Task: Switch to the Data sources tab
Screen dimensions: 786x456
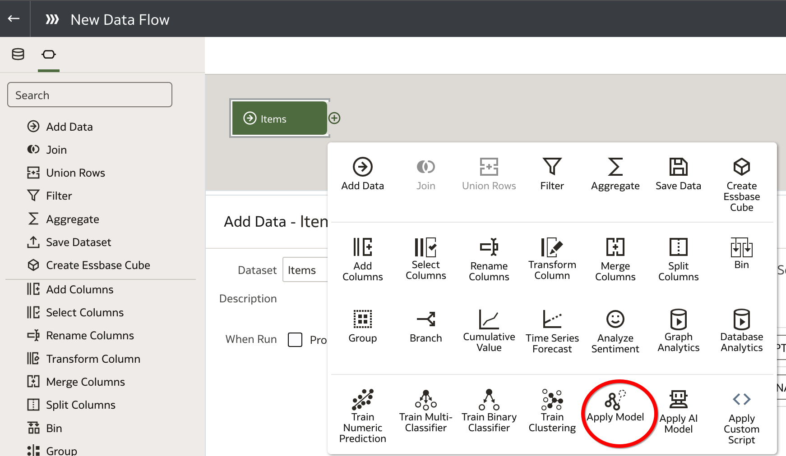Action: [x=18, y=55]
